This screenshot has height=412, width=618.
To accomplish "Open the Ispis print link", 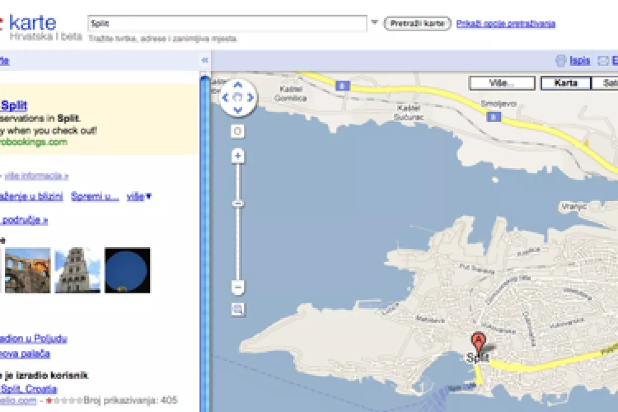I will coord(580,61).
